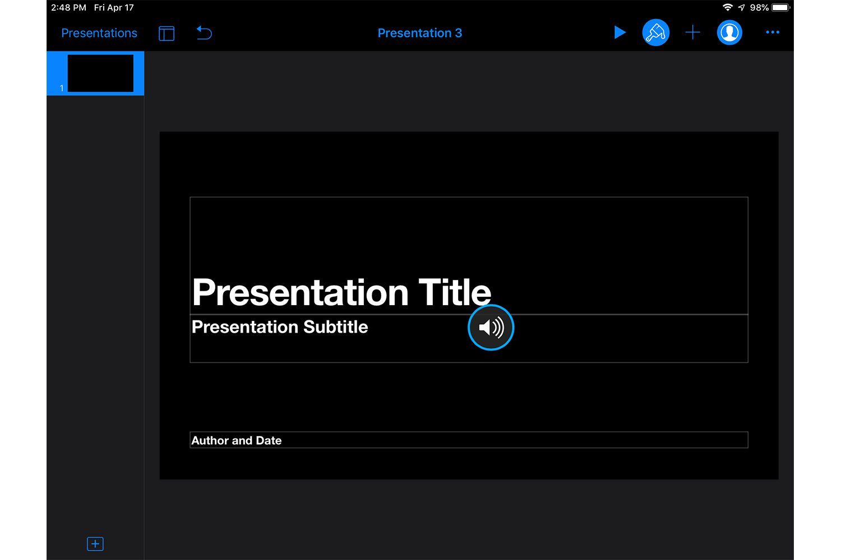Undo the last action
Image resolution: width=841 pixels, height=560 pixels.
coord(204,33)
